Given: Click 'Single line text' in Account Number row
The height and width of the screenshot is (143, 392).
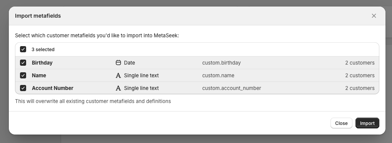Looking at the screenshot, I should pos(141,88).
